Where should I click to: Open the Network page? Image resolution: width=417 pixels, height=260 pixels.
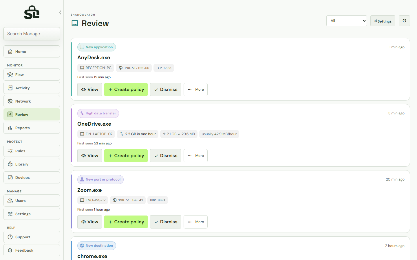click(x=32, y=101)
